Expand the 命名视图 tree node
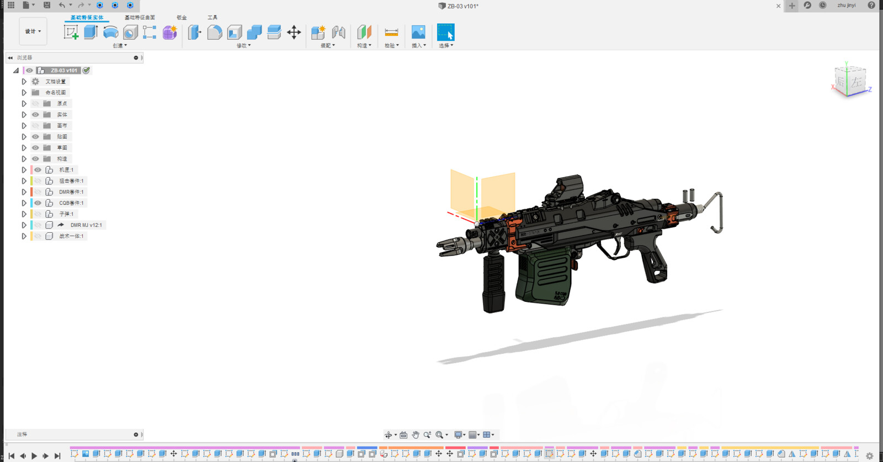 pos(24,93)
